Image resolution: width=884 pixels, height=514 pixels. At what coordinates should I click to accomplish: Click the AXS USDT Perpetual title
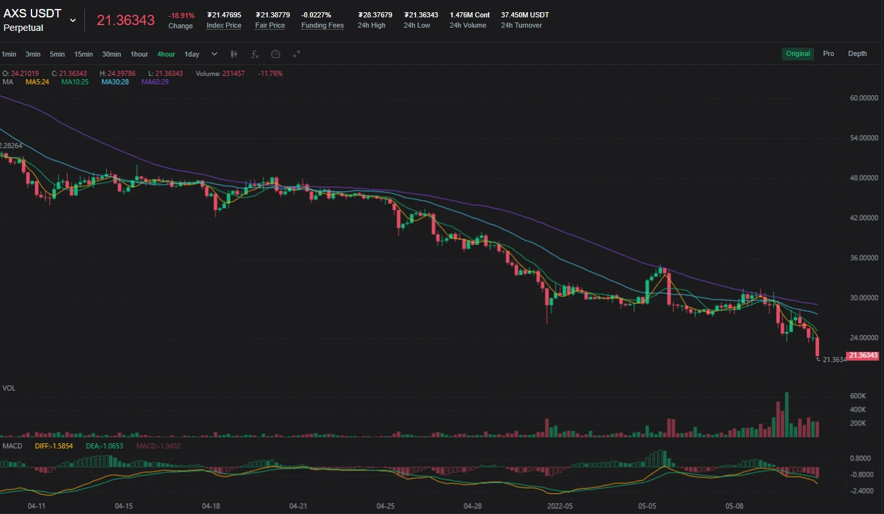32,20
